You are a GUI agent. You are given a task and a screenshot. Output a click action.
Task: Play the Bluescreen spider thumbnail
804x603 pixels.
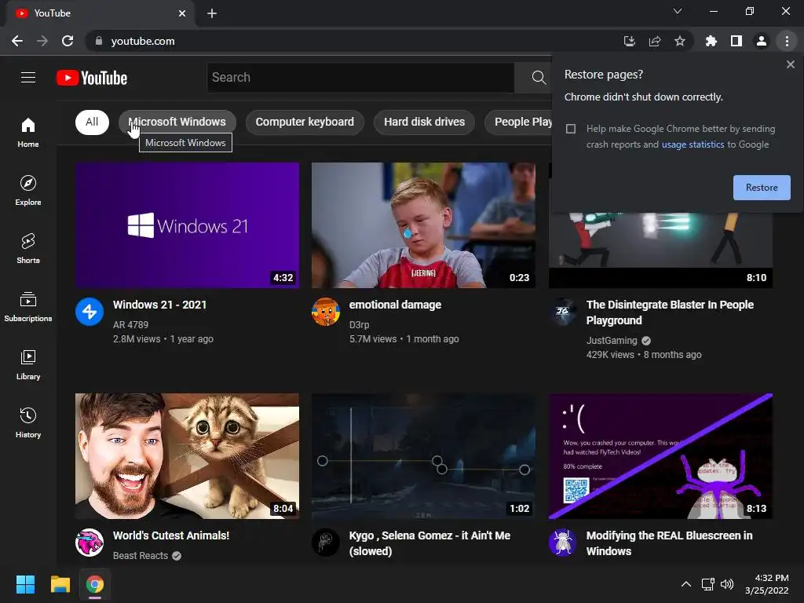pos(660,456)
